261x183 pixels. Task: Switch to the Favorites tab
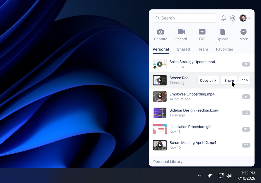[x=224, y=49]
